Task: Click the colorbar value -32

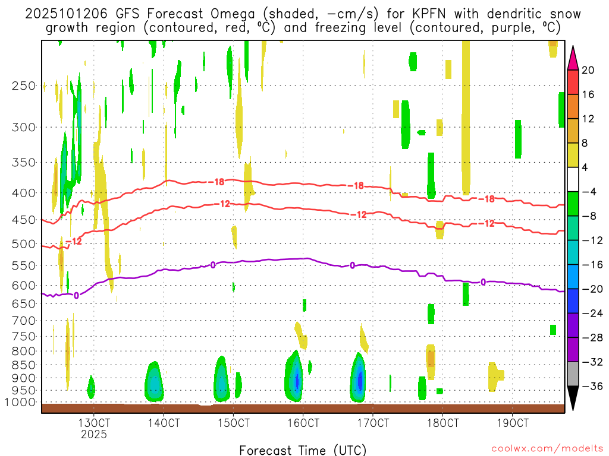Action: click(x=592, y=362)
